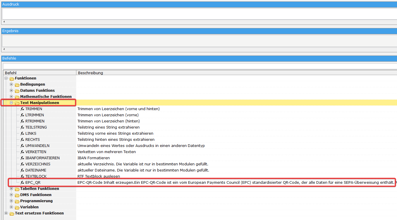Viewport: 397px width, 220px height.
Task: Click the fx icon beside IBANFORMATIEREN
Action: [x=22, y=158]
